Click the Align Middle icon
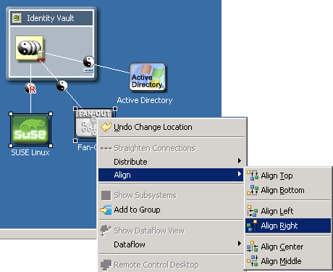Screen dimensions: 333x272 coord(253,261)
